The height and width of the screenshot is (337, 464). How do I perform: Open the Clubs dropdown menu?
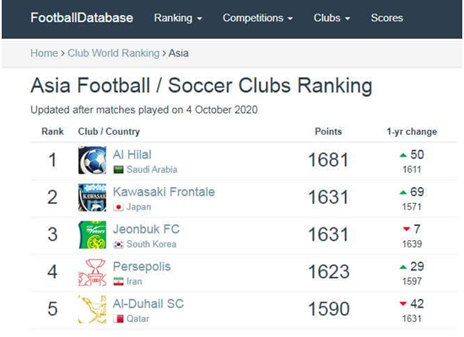click(332, 18)
